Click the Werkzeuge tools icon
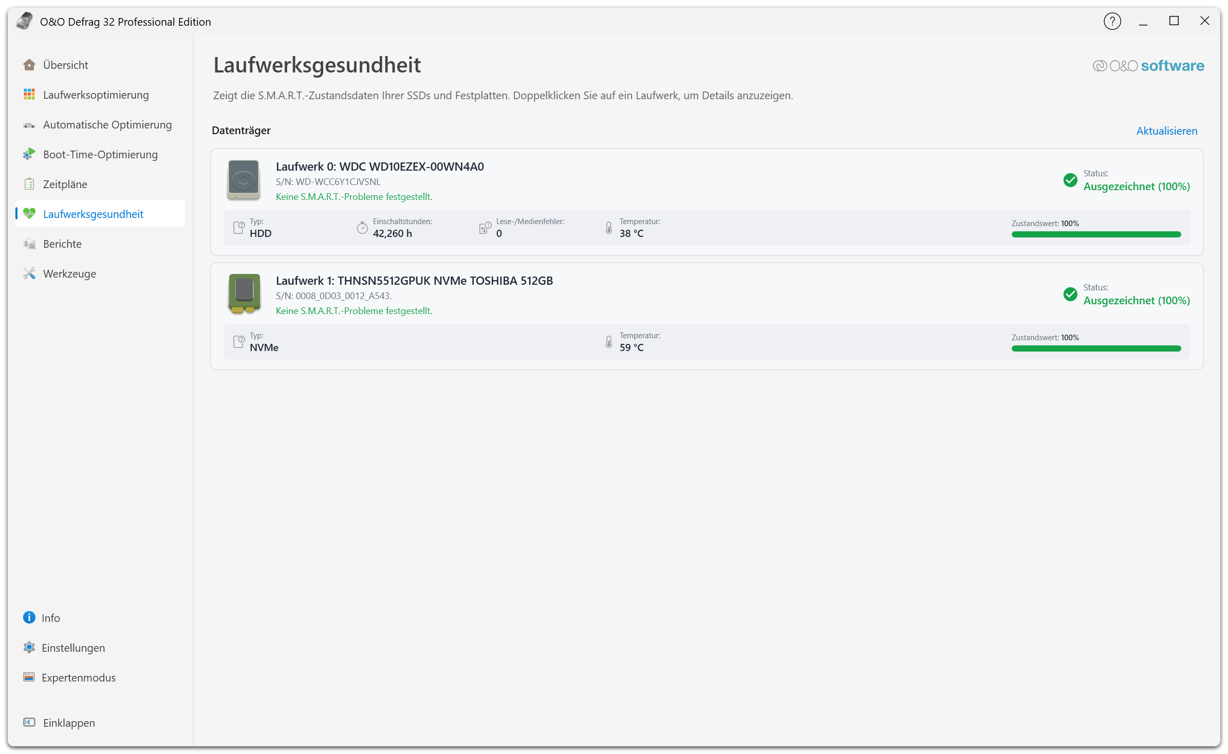 click(29, 273)
